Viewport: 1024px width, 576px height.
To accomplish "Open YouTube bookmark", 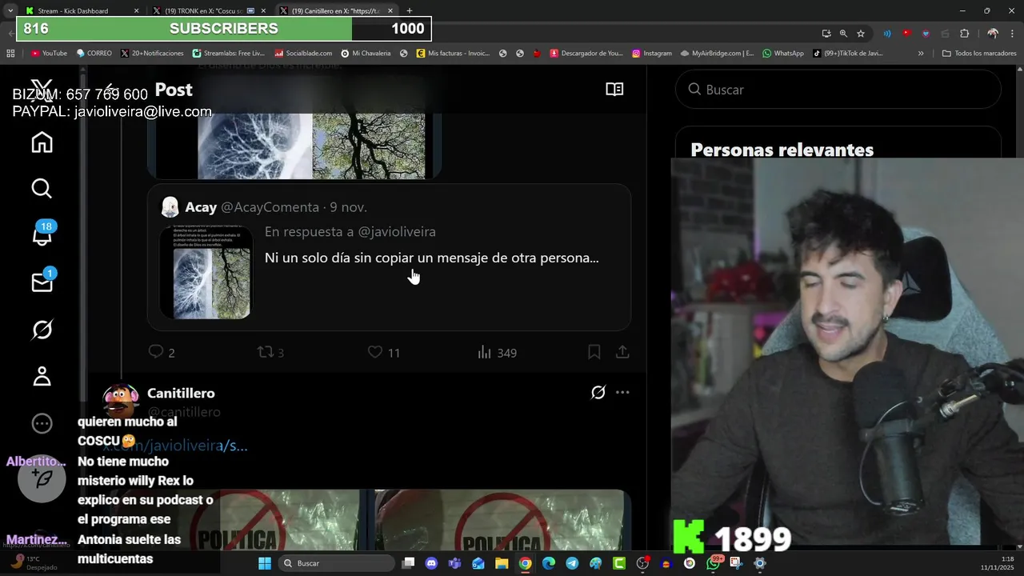I will (x=49, y=54).
